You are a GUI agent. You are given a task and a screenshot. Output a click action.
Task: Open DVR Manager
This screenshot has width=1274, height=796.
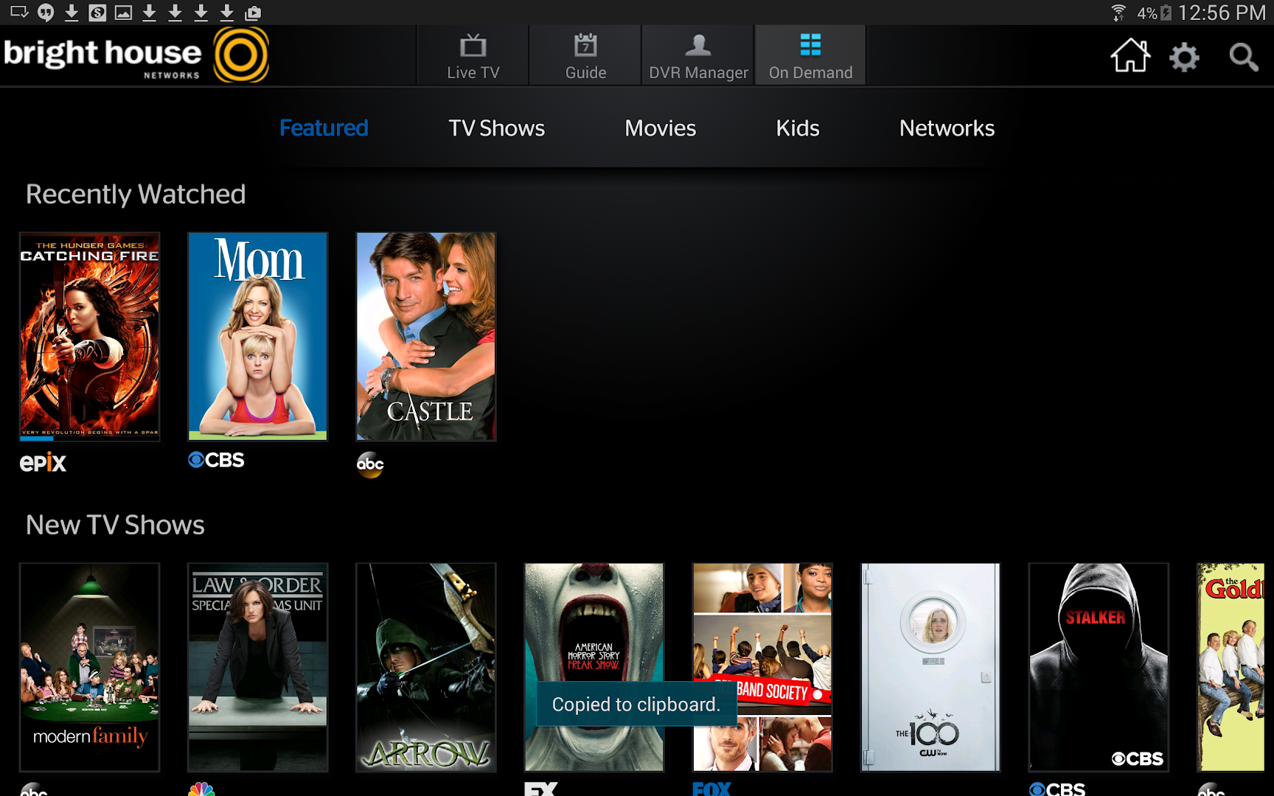[x=698, y=56]
